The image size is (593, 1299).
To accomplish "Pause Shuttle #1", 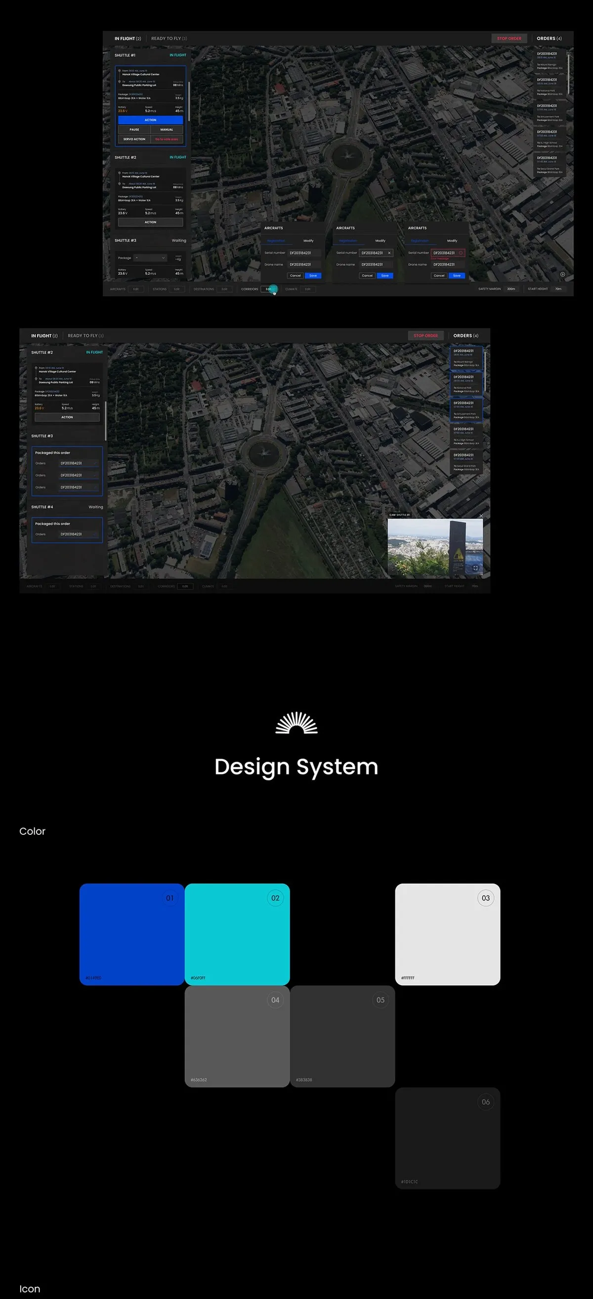I will [134, 130].
